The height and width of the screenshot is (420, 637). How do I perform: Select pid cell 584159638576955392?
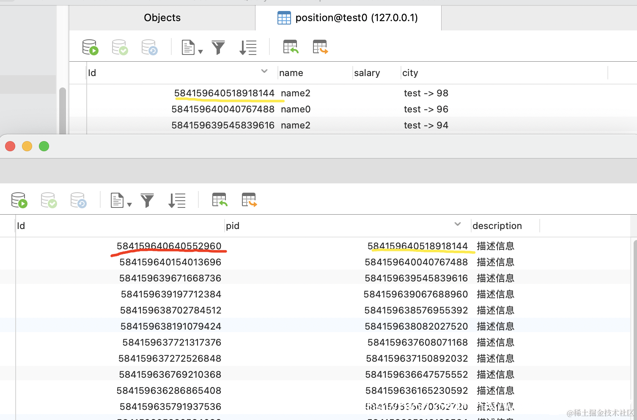[416, 310]
